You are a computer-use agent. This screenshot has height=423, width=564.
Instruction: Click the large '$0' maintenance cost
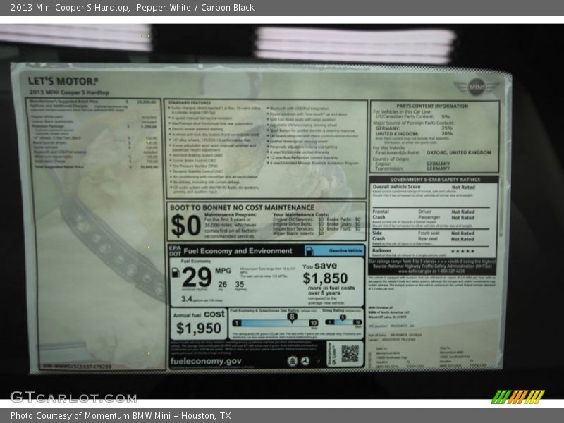[x=185, y=226]
